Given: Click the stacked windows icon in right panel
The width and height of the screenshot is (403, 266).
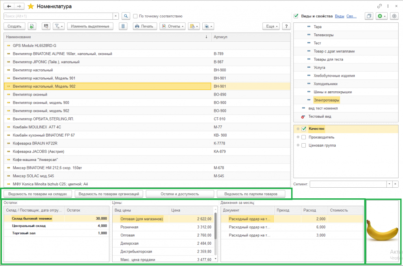Looking at the screenshot, I should point(369,16).
